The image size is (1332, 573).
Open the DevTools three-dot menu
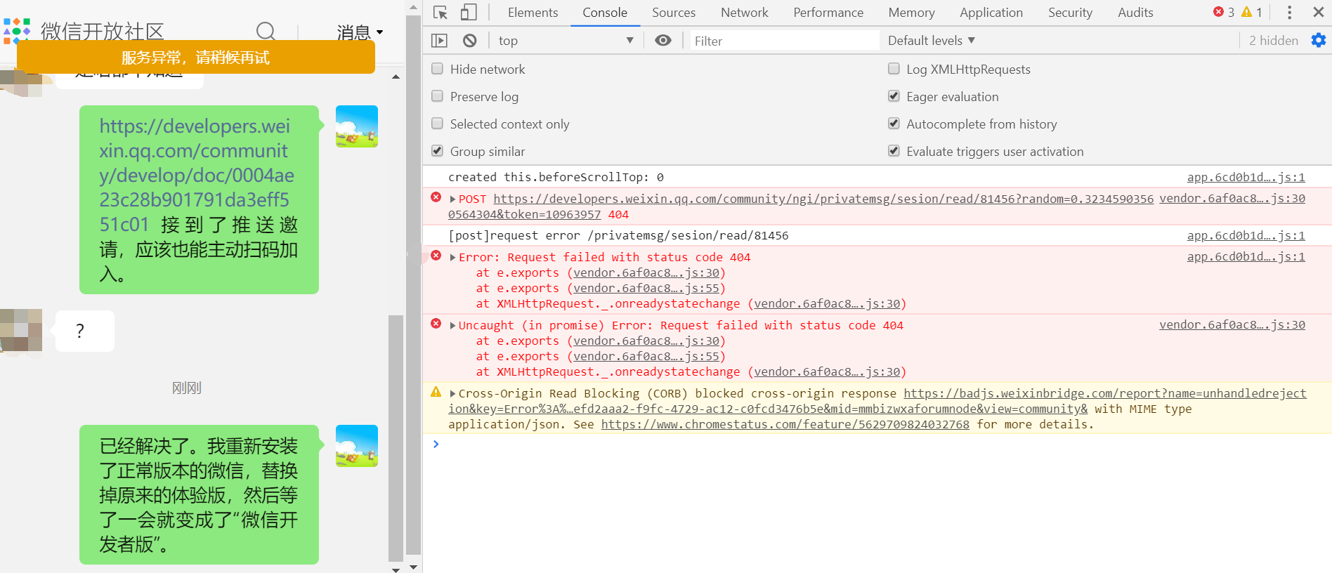(1289, 13)
